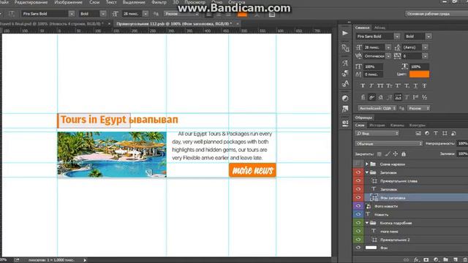Click the add layer mask icon
Viewport: 468px width, 263px height.
click(x=426, y=260)
